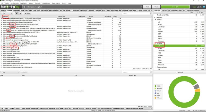Open the lower pane All filter dropdown
Viewport: 206px width, 112px height.
pos(10,72)
